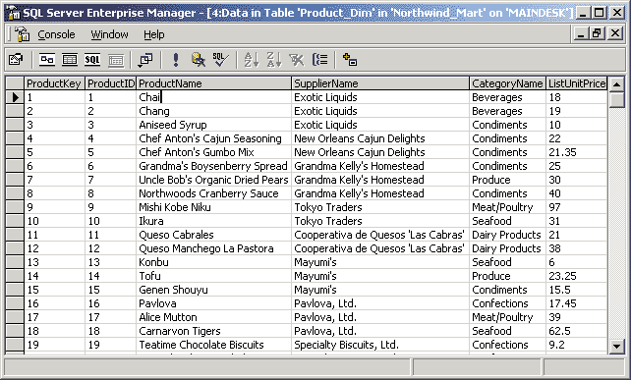Click the ProductID column header
The height and width of the screenshot is (380, 631).
[x=111, y=83]
